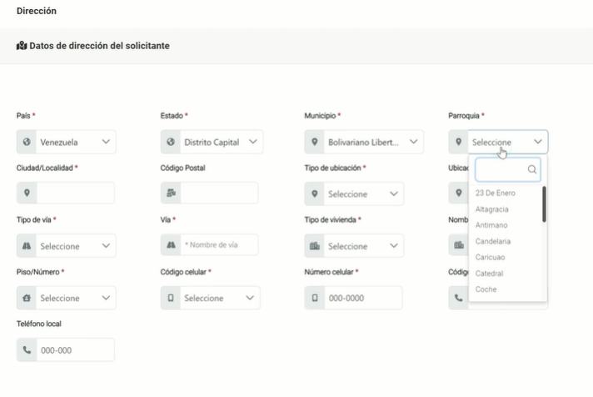Click the mailbox icon in Código Postal
Image resolution: width=593 pixels, height=397 pixels.
[171, 193]
